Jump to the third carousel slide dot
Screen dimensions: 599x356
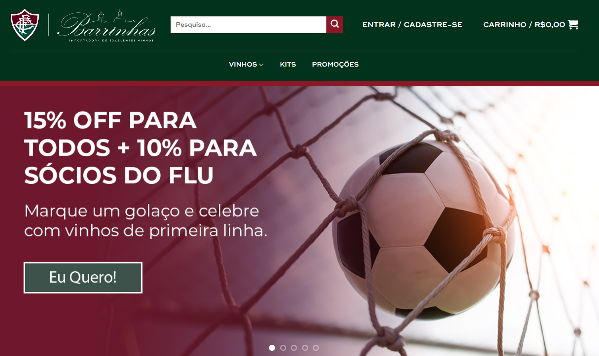[x=294, y=348]
